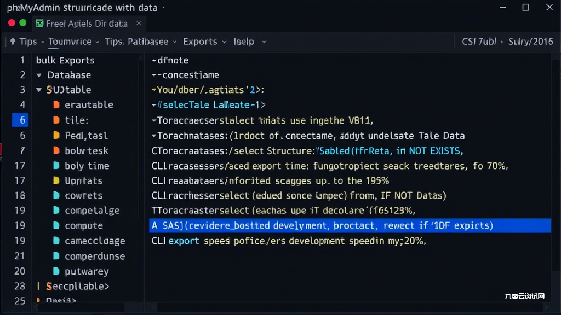
Task: Click the editor's vertical scrollbar
Action: (x=556, y=164)
